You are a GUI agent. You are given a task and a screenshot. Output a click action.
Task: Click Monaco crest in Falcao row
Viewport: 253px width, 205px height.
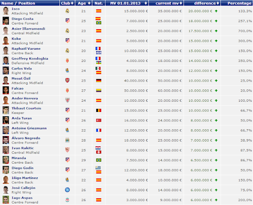(x=67, y=90)
